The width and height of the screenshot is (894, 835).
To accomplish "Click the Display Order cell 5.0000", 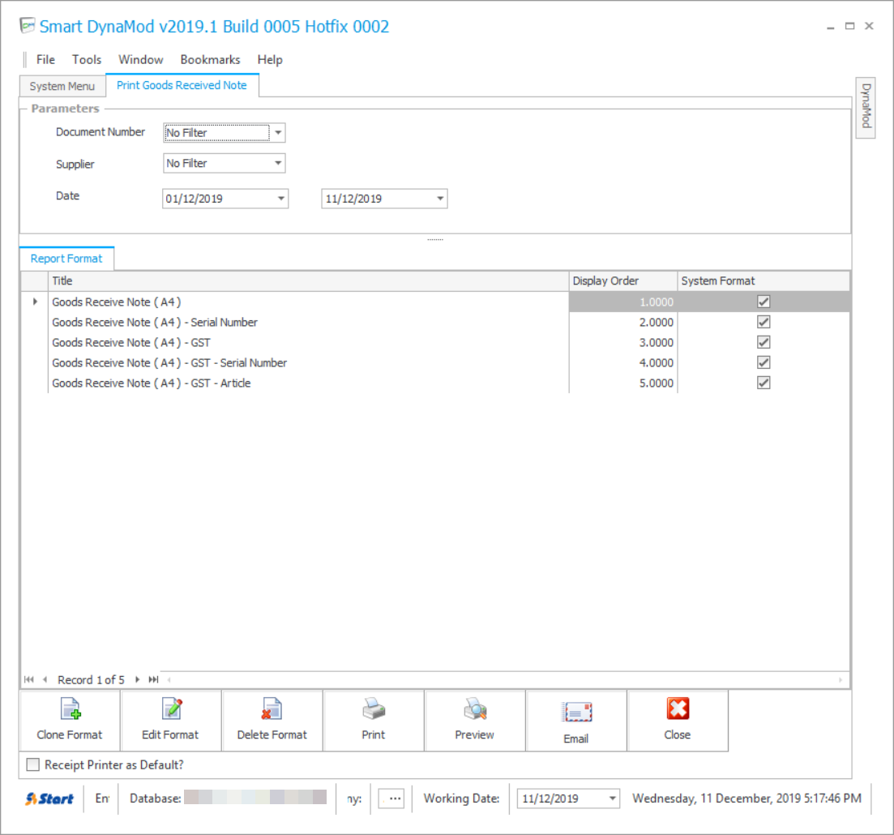I will [x=622, y=383].
